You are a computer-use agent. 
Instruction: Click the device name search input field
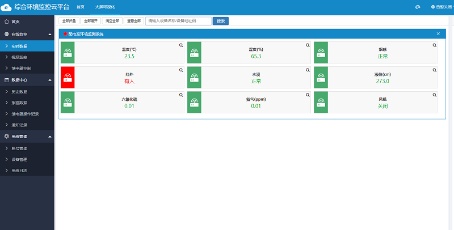point(178,21)
